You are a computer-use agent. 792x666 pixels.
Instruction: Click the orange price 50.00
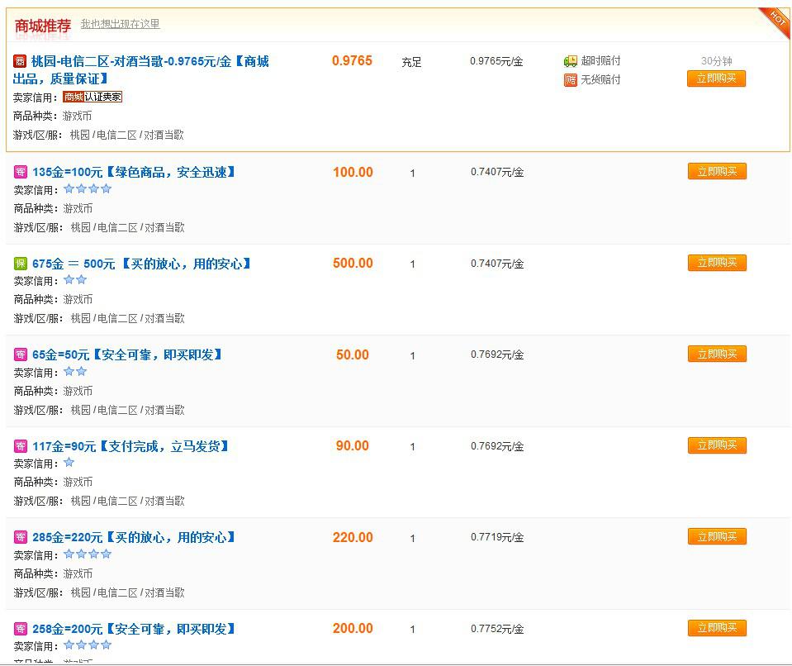353,354
